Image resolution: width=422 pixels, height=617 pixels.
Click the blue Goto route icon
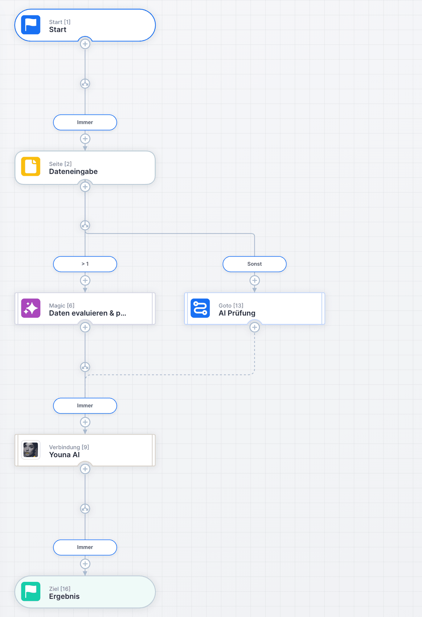pyautogui.click(x=200, y=308)
